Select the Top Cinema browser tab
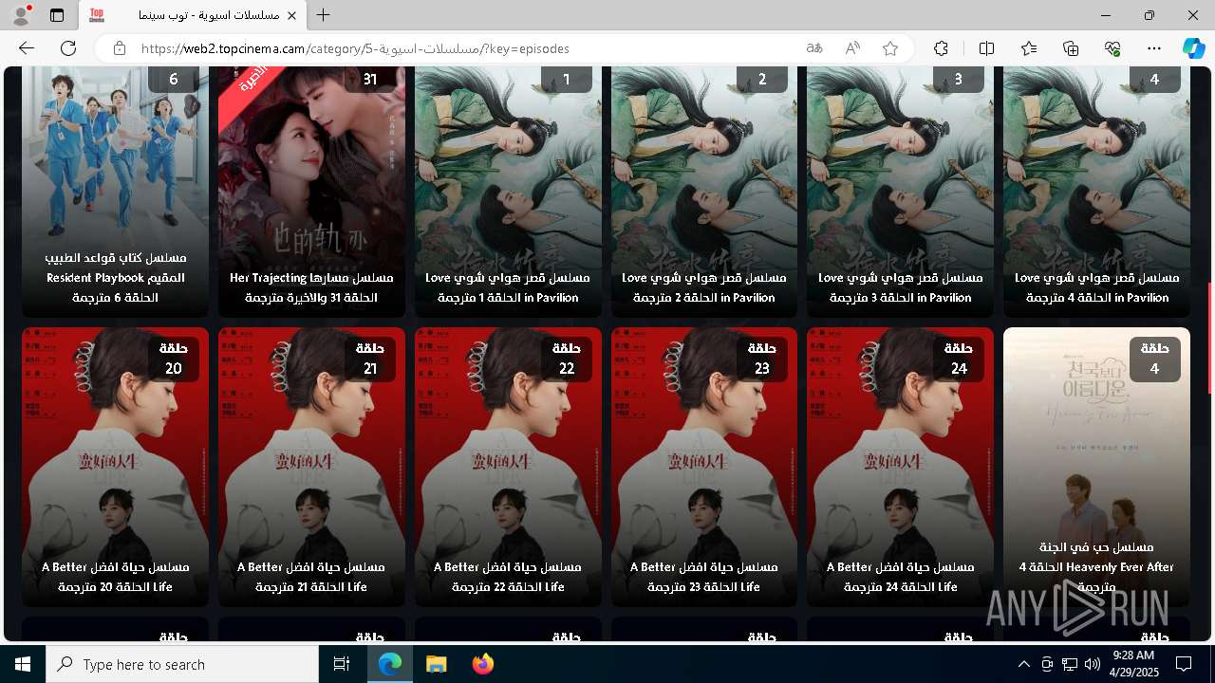The width and height of the screenshot is (1215, 683). click(x=194, y=15)
